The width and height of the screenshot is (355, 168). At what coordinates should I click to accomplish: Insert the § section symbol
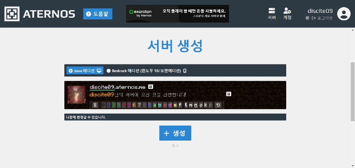(95, 105)
